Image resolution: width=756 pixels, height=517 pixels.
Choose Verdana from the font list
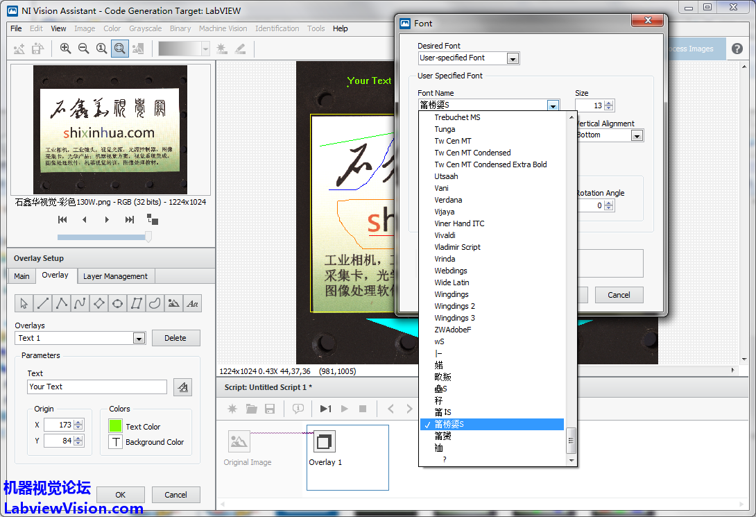pyautogui.click(x=448, y=200)
